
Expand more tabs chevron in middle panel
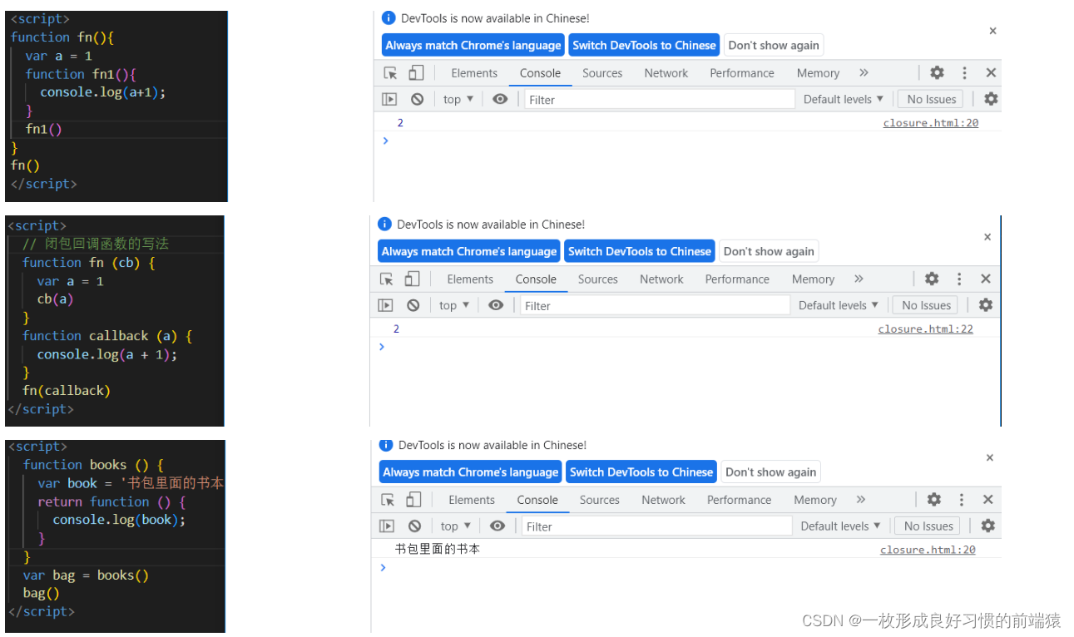tap(859, 279)
